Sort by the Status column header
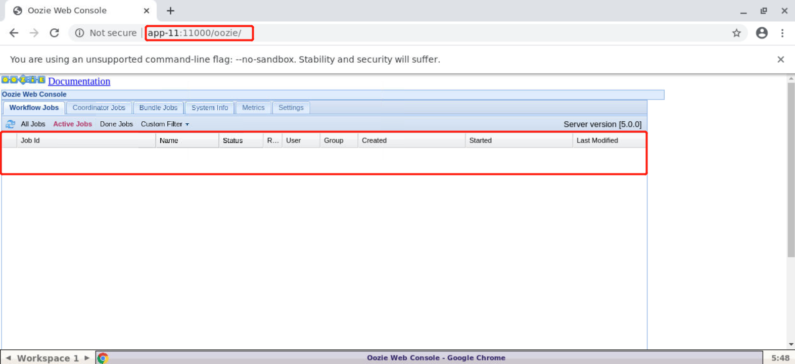 [x=241, y=141]
